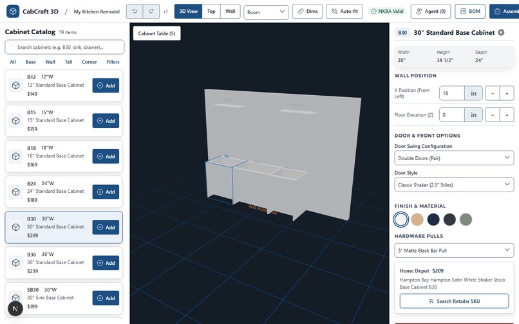The height and width of the screenshot is (324, 519).
Task: Click the B30 cabinet cube icon
Action: [x=15, y=227]
